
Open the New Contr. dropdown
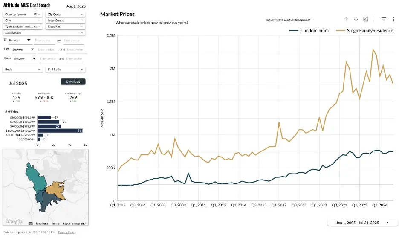tap(65, 20)
